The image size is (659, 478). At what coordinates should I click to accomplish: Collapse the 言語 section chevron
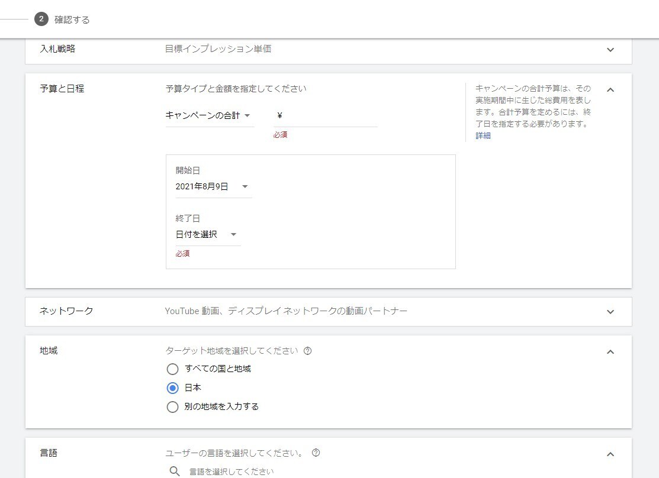pyautogui.click(x=610, y=454)
